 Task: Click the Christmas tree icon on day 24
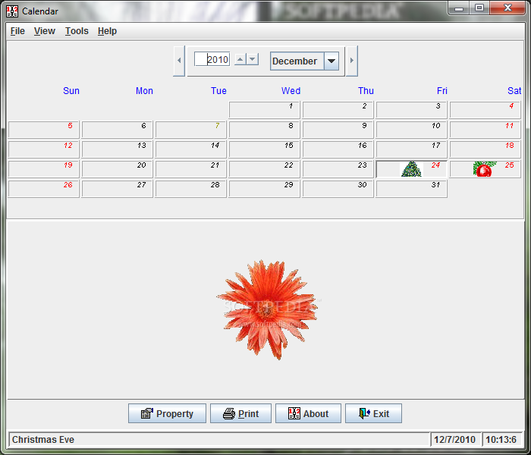click(411, 169)
